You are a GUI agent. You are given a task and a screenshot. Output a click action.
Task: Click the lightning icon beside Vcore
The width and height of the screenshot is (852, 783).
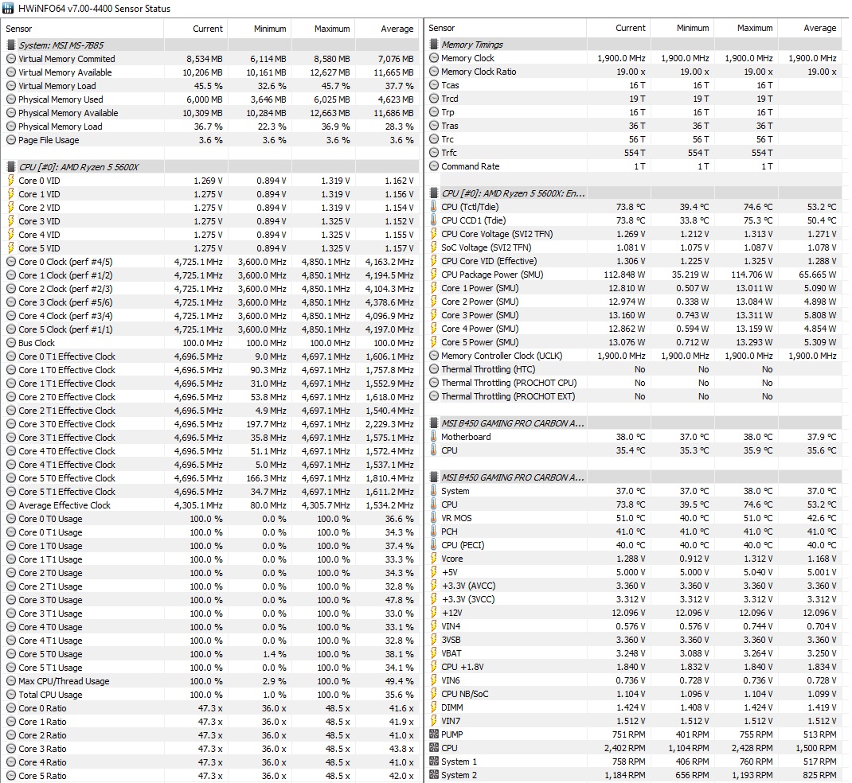434,558
